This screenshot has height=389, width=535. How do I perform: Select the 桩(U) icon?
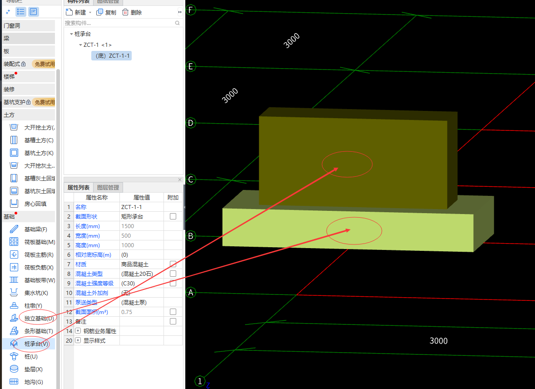pos(14,356)
